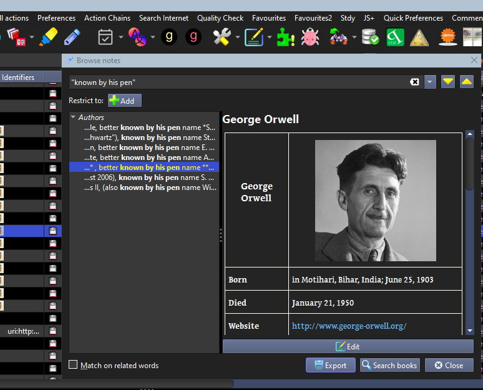This screenshot has width=483, height=390.
Task: Open the Search Internet menu
Action: click(x=163, y=18)
